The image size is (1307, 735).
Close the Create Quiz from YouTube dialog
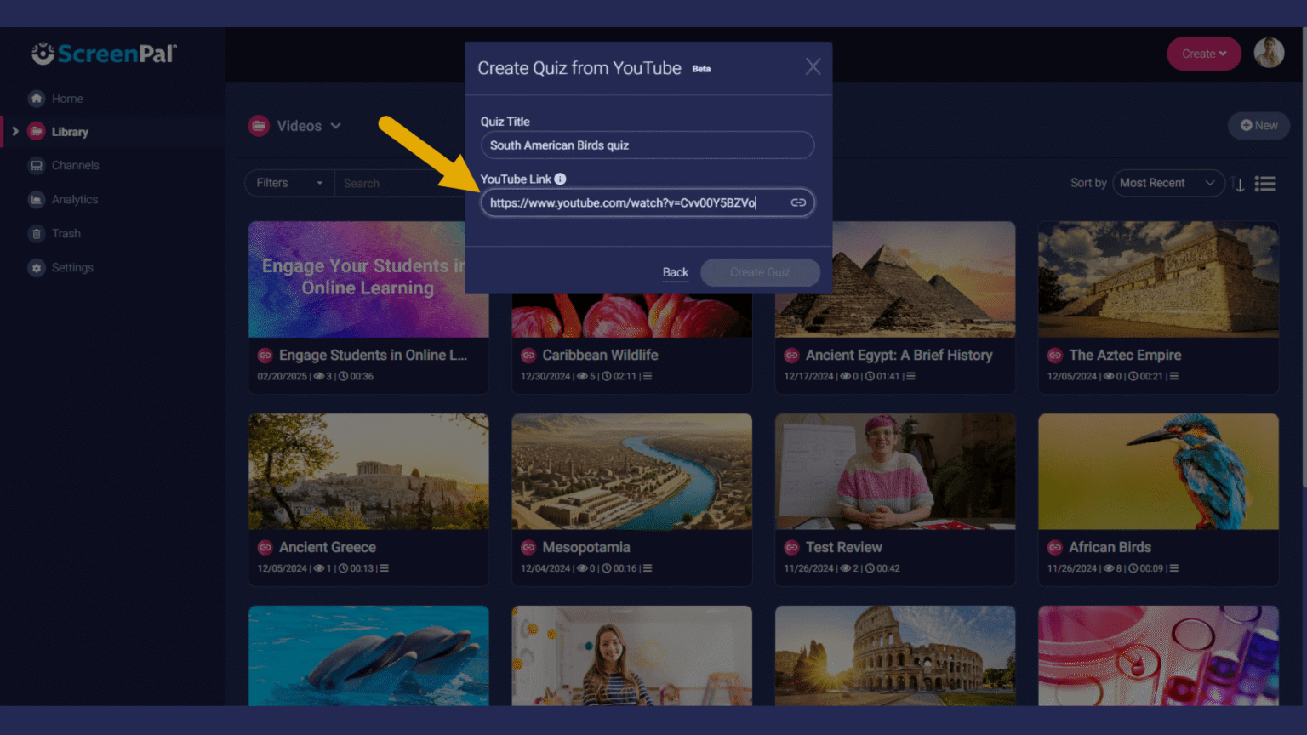pyautogui.click(x=813, y=67)
